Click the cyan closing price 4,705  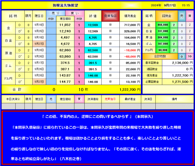coord(93,37)
